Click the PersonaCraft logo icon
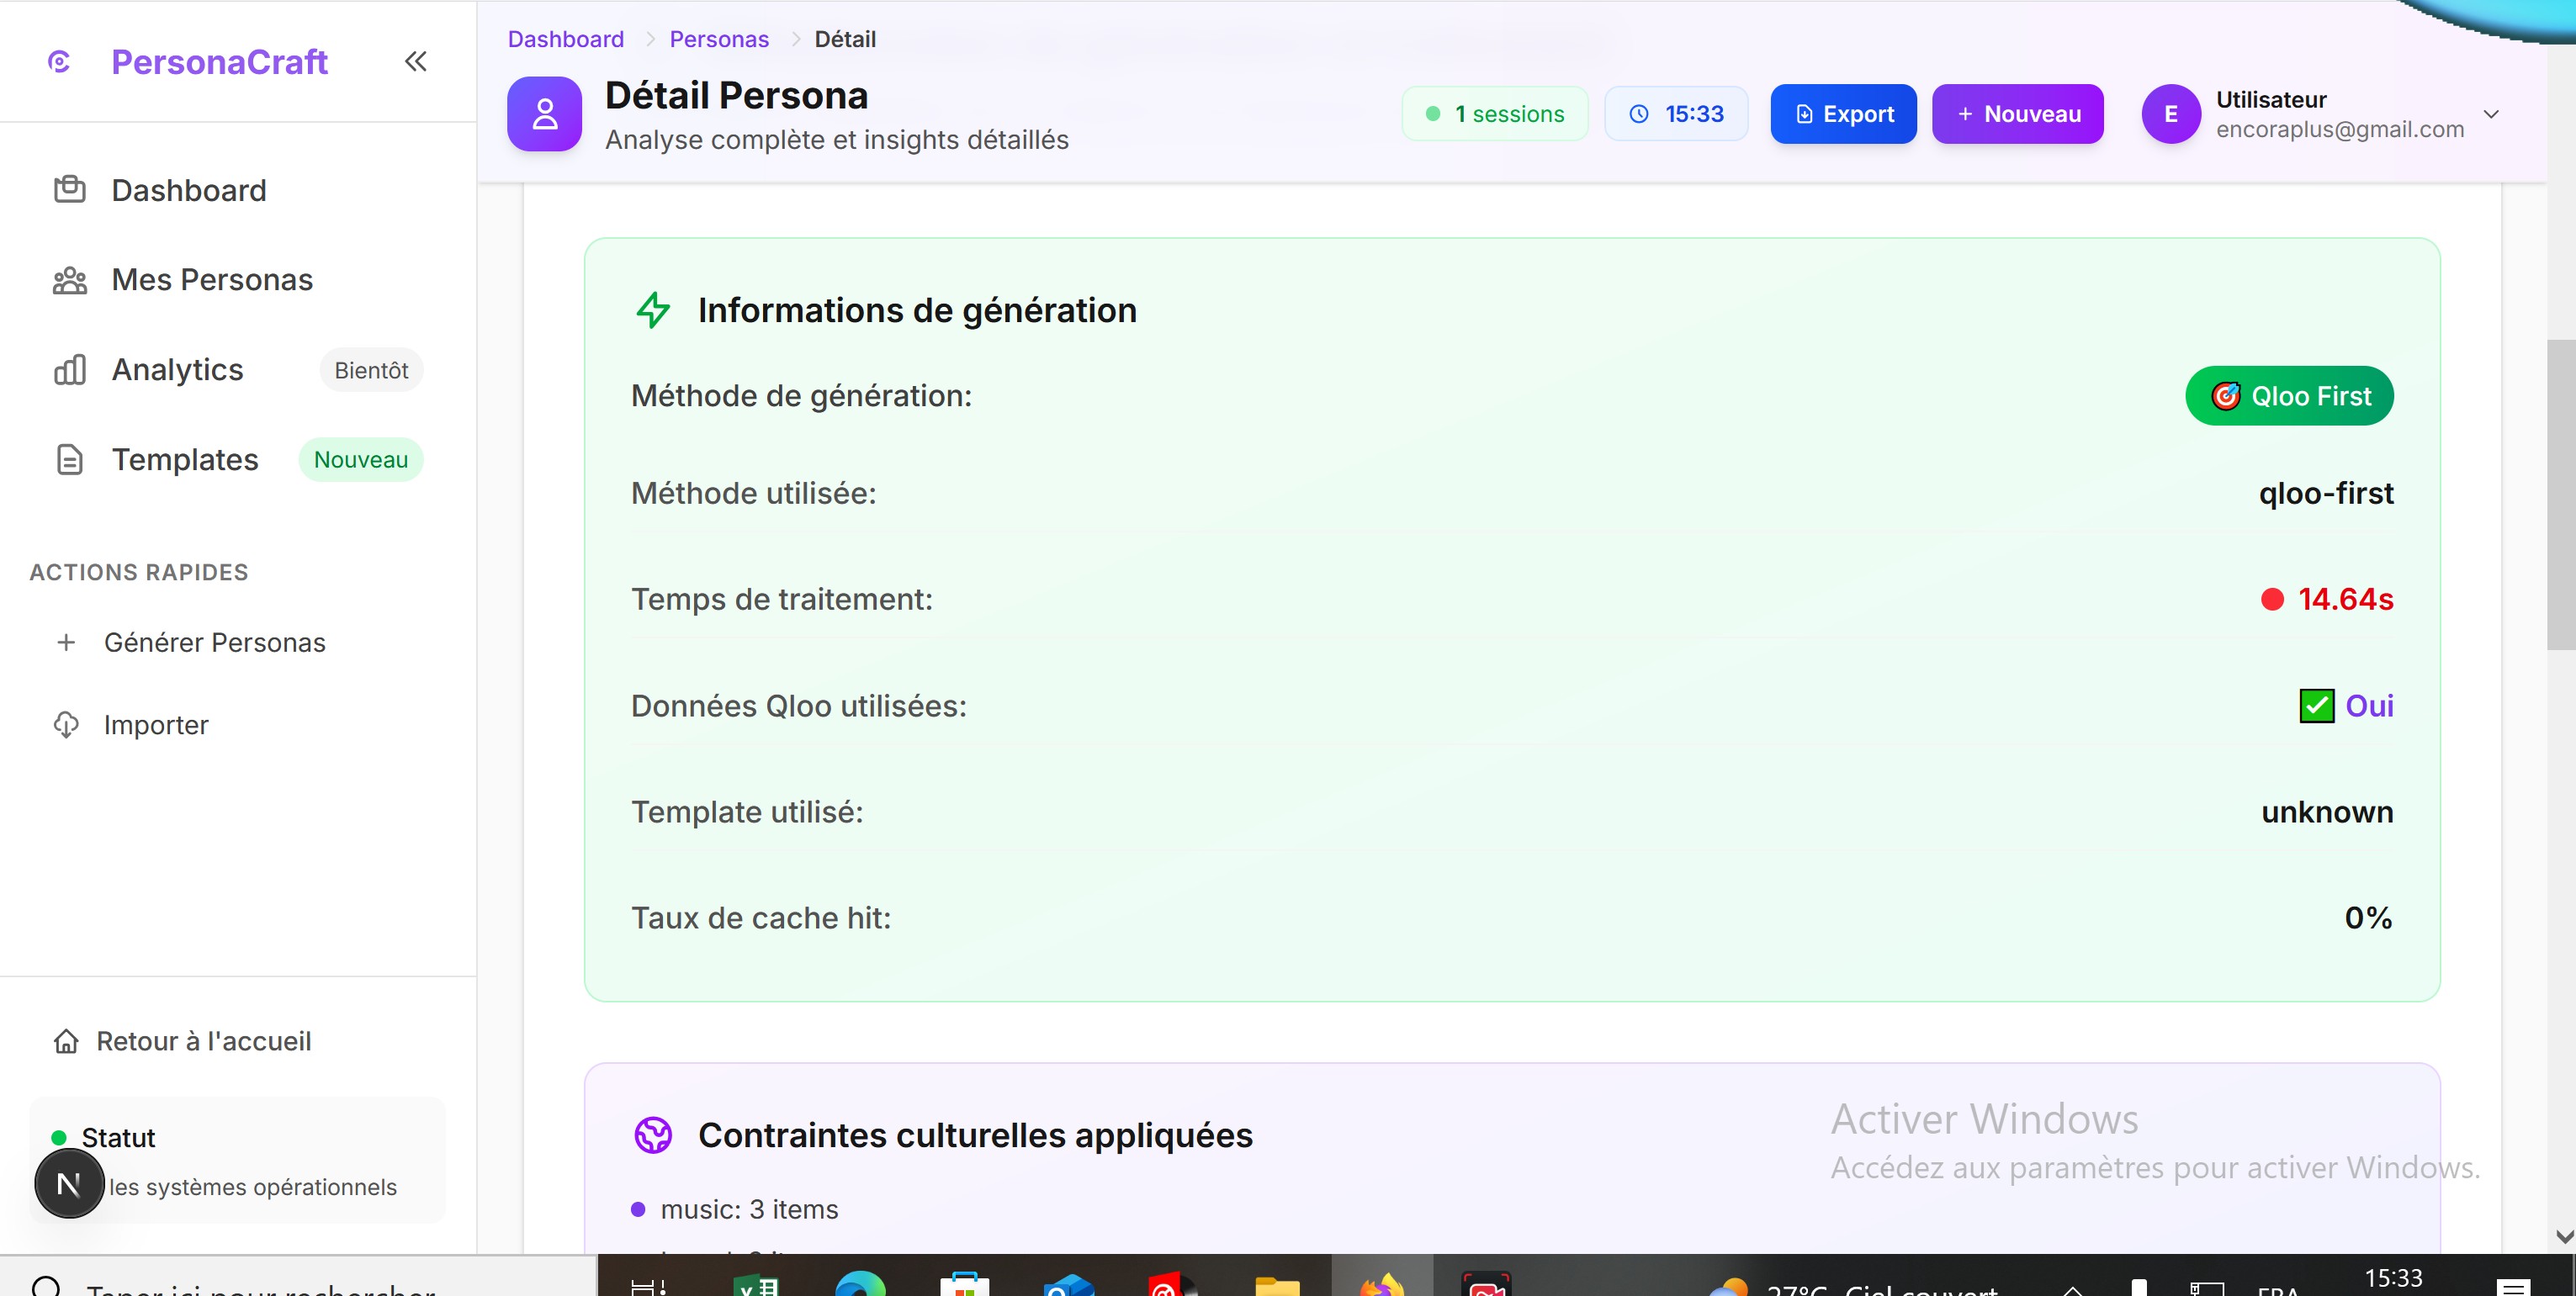The height and width of the screenshot is (1296, 2576). pyautogui.click(x=59, y=62)
